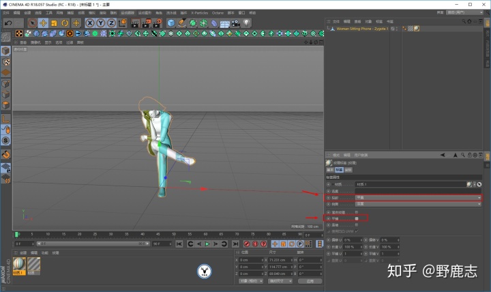Click the orange magnet icon in sidebar
491x292 pixels.
(5, 154)
